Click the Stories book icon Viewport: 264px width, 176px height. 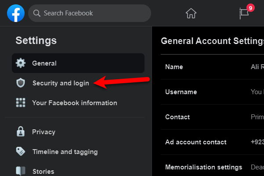pos(21,171)
